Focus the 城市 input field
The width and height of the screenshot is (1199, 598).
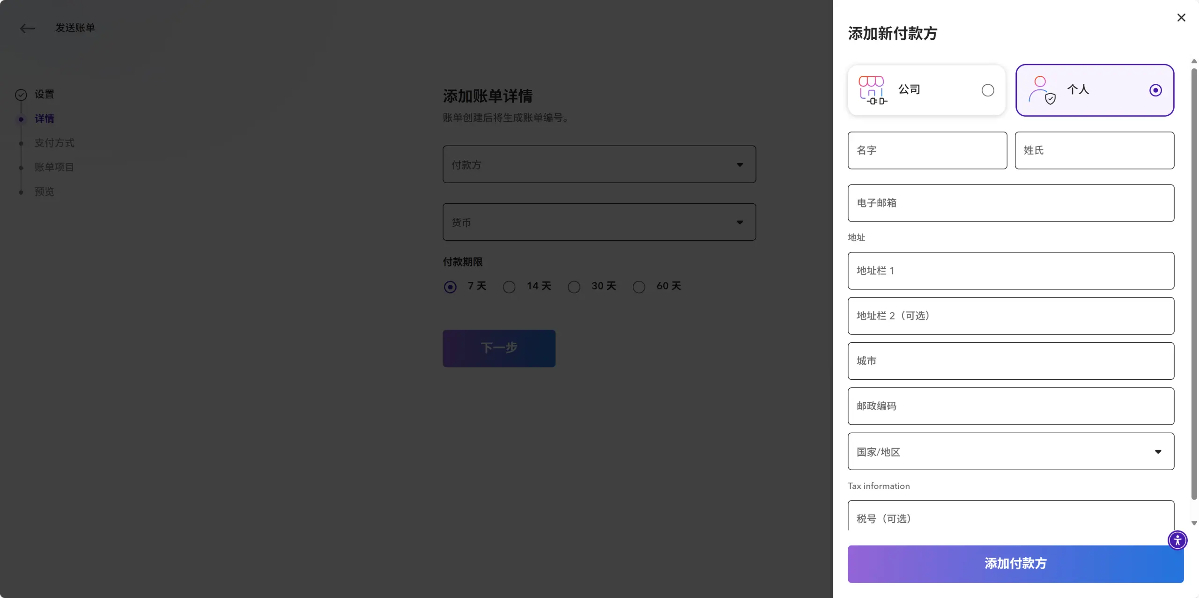click(x=1011, y=361)
